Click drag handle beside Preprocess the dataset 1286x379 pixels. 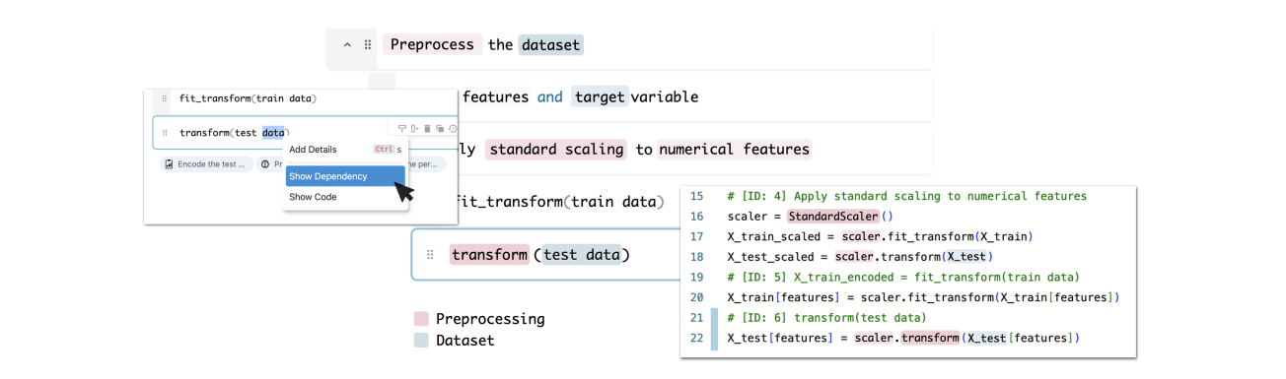tap(368, 44)
